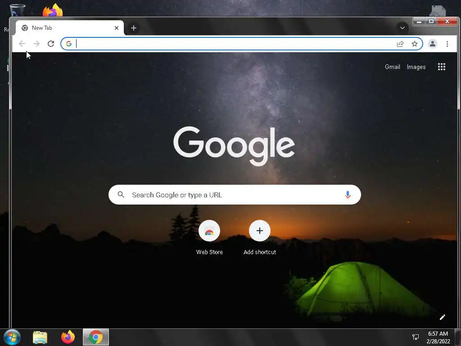Screen dimensions: 461x346
Task: Select the Firefox desktop shortcut icon
Action: click(x=53, y=10)
